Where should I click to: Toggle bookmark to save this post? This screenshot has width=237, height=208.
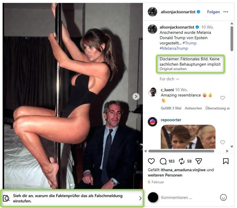[226, 161]
